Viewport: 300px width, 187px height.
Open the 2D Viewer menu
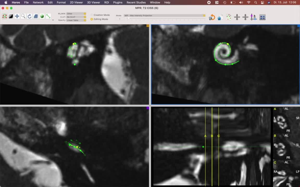click(x=76, y=3)
